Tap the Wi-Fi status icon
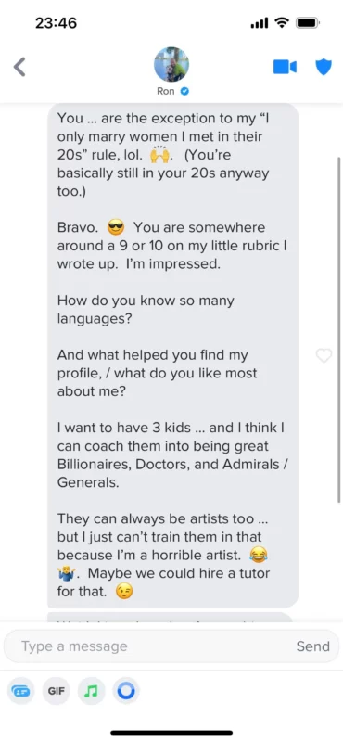Viewport: 343px width, 742px height. click(x=283, y=22)
